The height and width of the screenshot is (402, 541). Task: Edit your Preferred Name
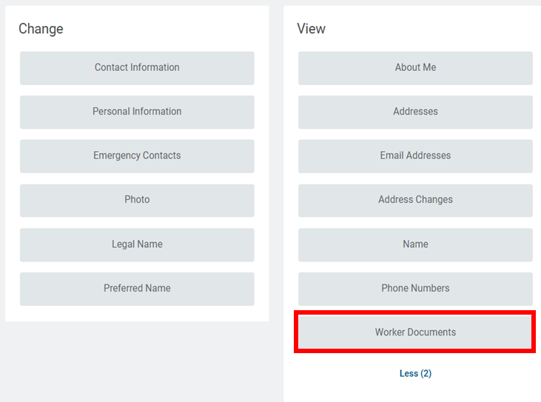[x=137, y=288]
